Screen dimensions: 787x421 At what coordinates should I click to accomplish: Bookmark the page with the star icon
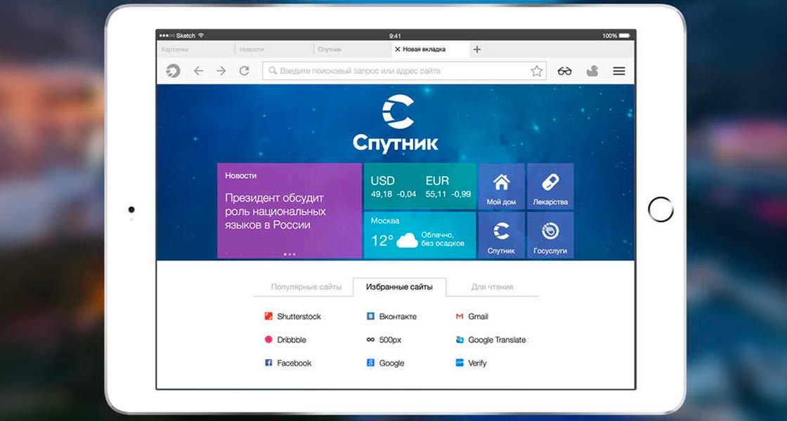[537, 71]
